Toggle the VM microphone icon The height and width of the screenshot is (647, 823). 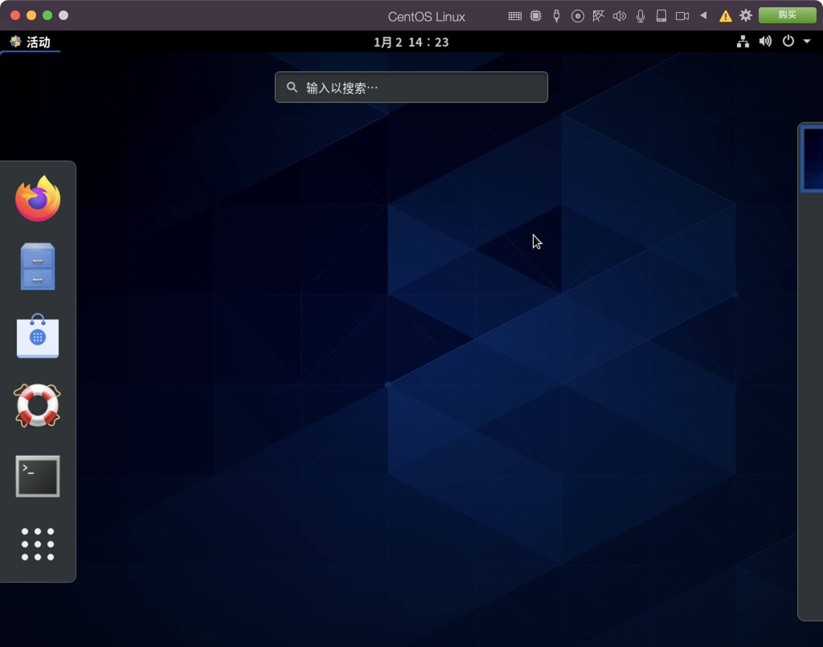pyautogui.click(x=641, y=16)
